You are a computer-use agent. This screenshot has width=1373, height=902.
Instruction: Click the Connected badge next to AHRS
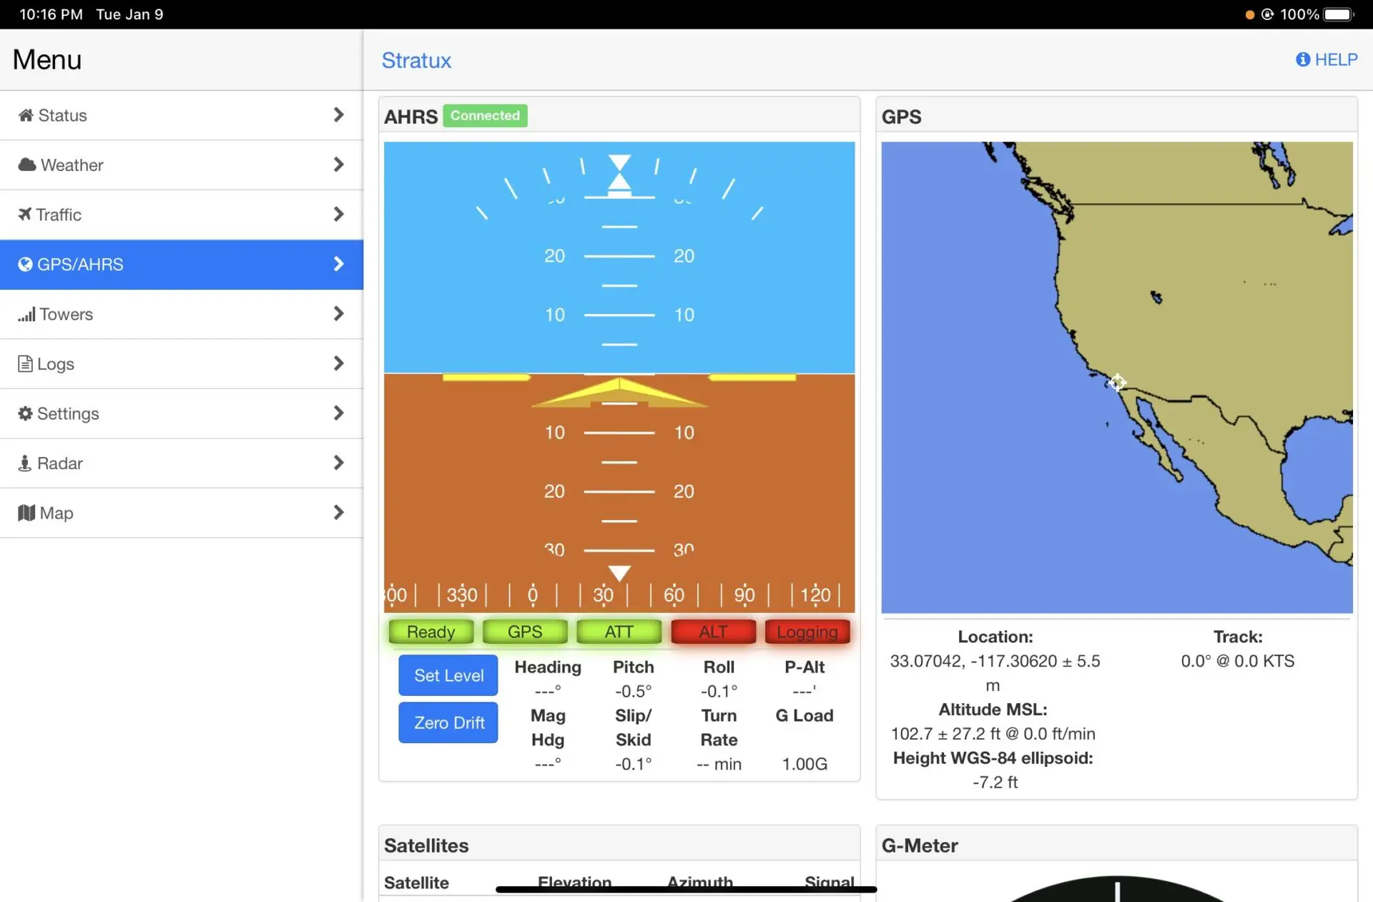tap(485, 115)
